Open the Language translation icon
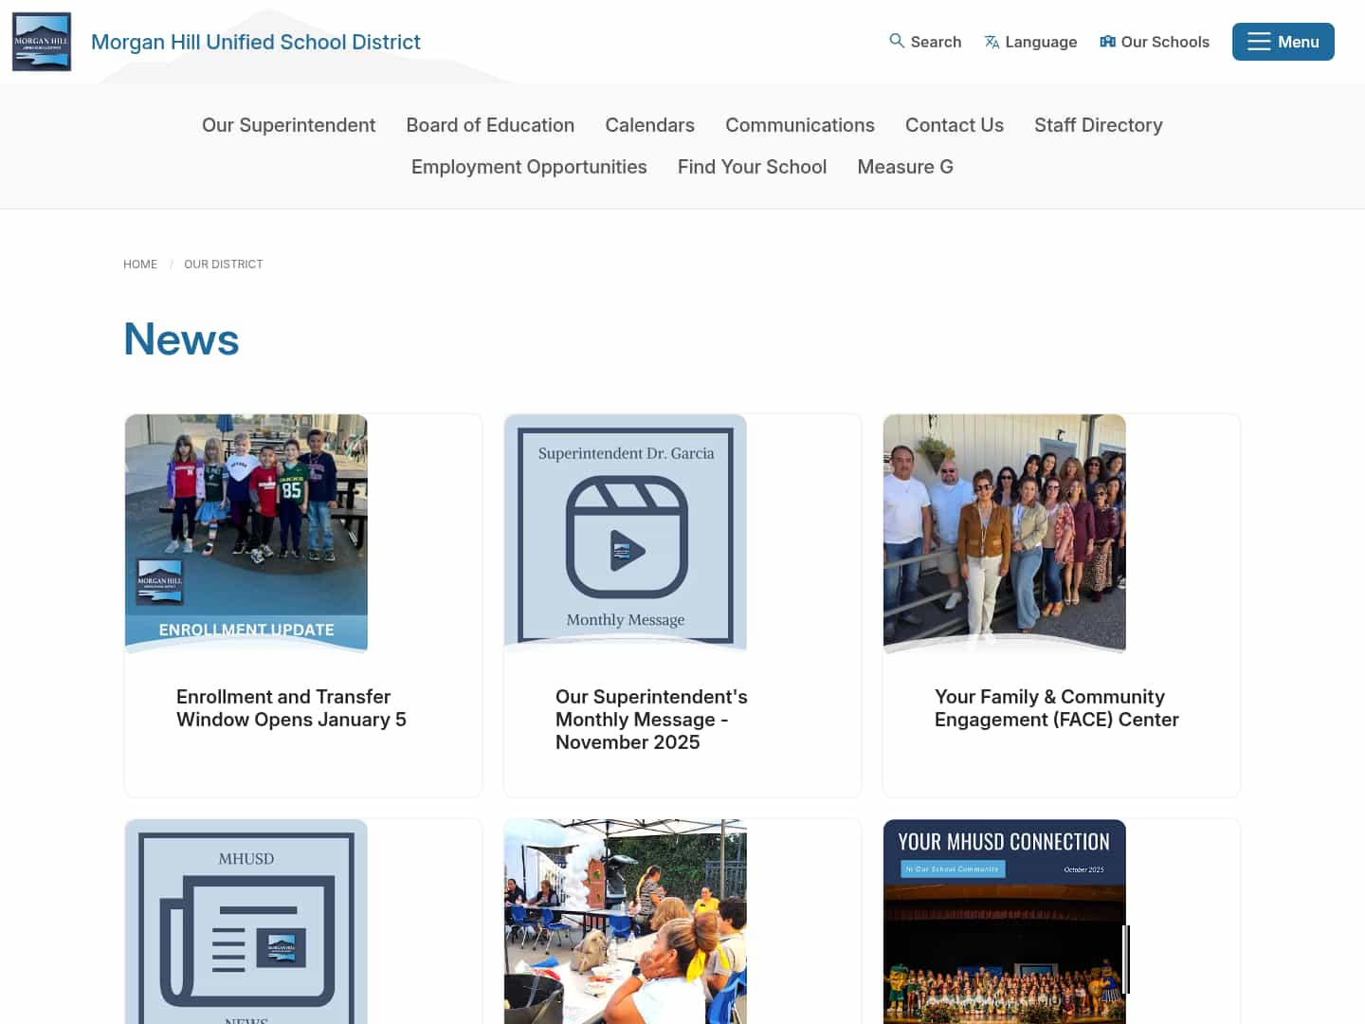 (992, 42)
